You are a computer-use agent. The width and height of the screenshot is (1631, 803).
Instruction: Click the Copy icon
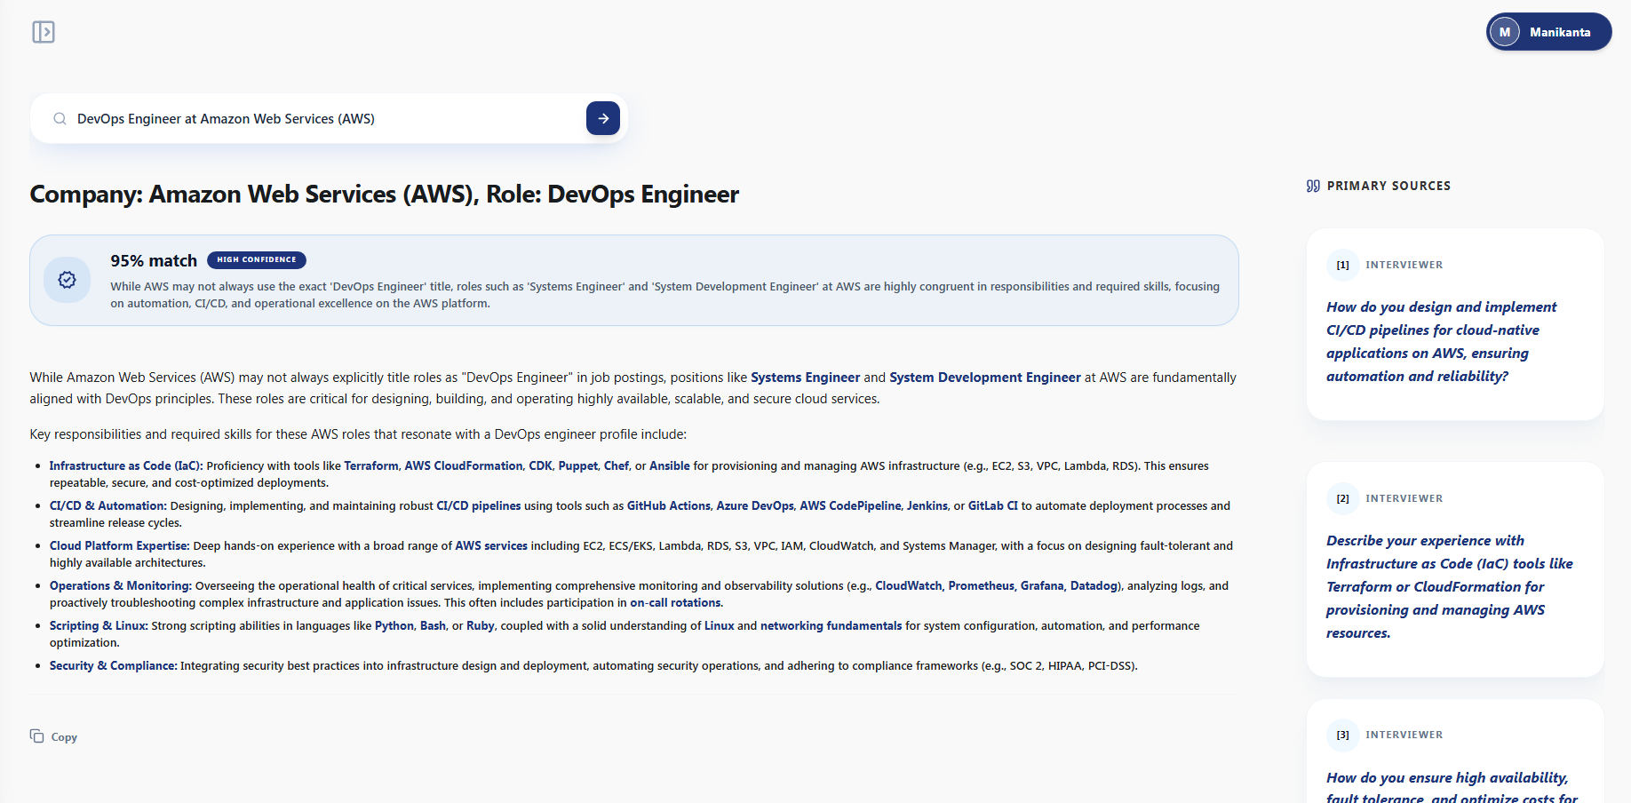pyautogui.click(x=36, y=736)
